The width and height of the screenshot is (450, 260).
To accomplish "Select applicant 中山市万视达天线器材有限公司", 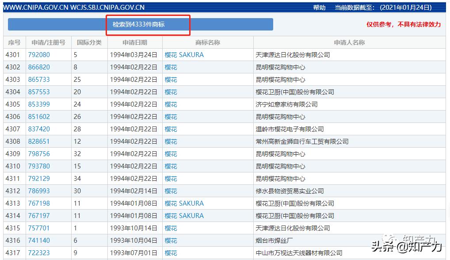I will (299, 253).
